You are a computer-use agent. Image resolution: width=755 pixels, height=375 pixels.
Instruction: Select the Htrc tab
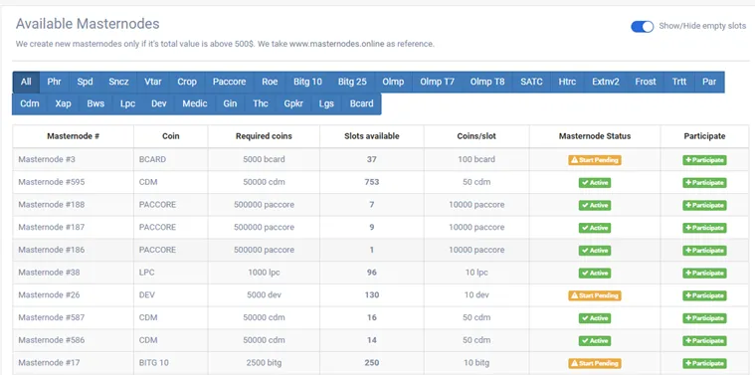click(567, 82)
